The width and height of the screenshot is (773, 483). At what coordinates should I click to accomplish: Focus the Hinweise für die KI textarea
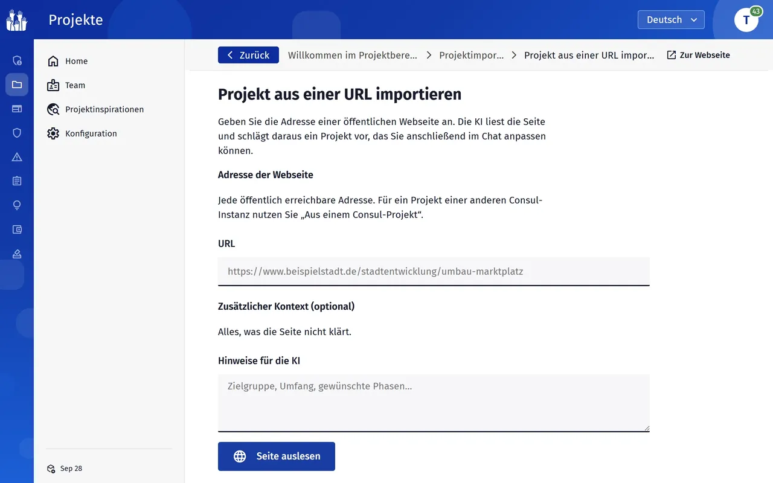pyautogui.click(x=434, y=403)
